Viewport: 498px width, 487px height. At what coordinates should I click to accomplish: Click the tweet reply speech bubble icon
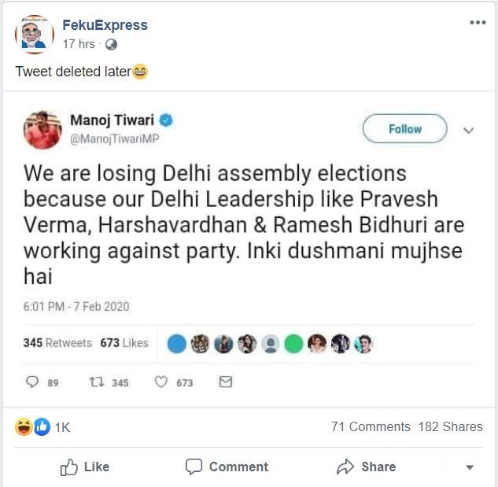[32, 382]
